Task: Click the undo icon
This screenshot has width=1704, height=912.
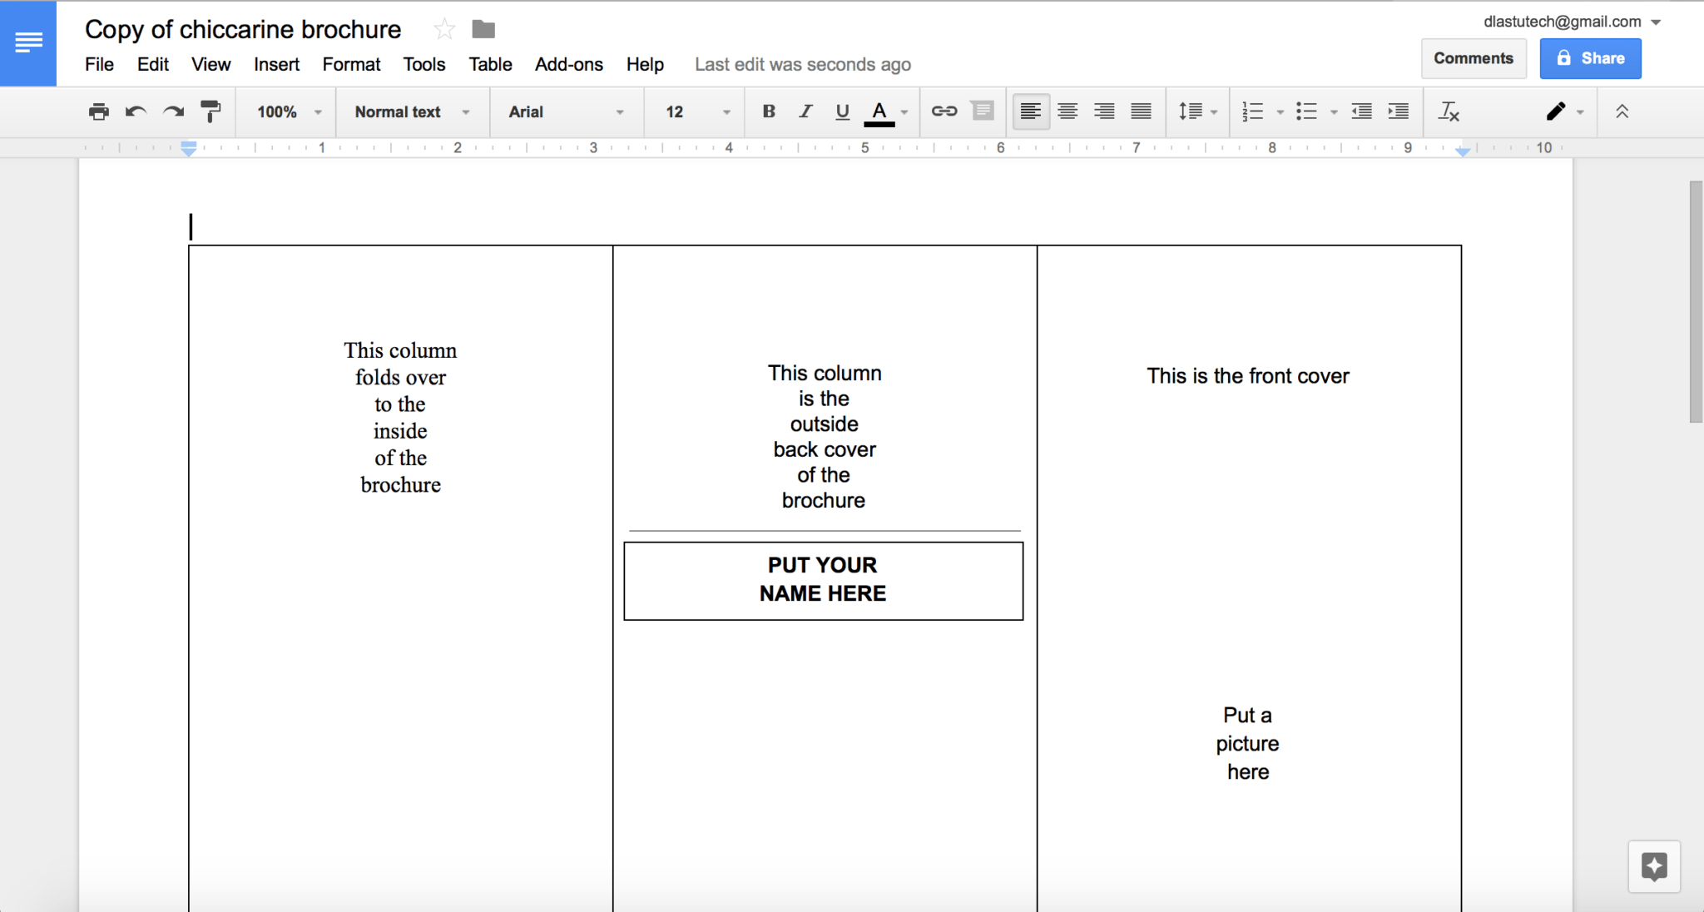Action: coord(136,112)
